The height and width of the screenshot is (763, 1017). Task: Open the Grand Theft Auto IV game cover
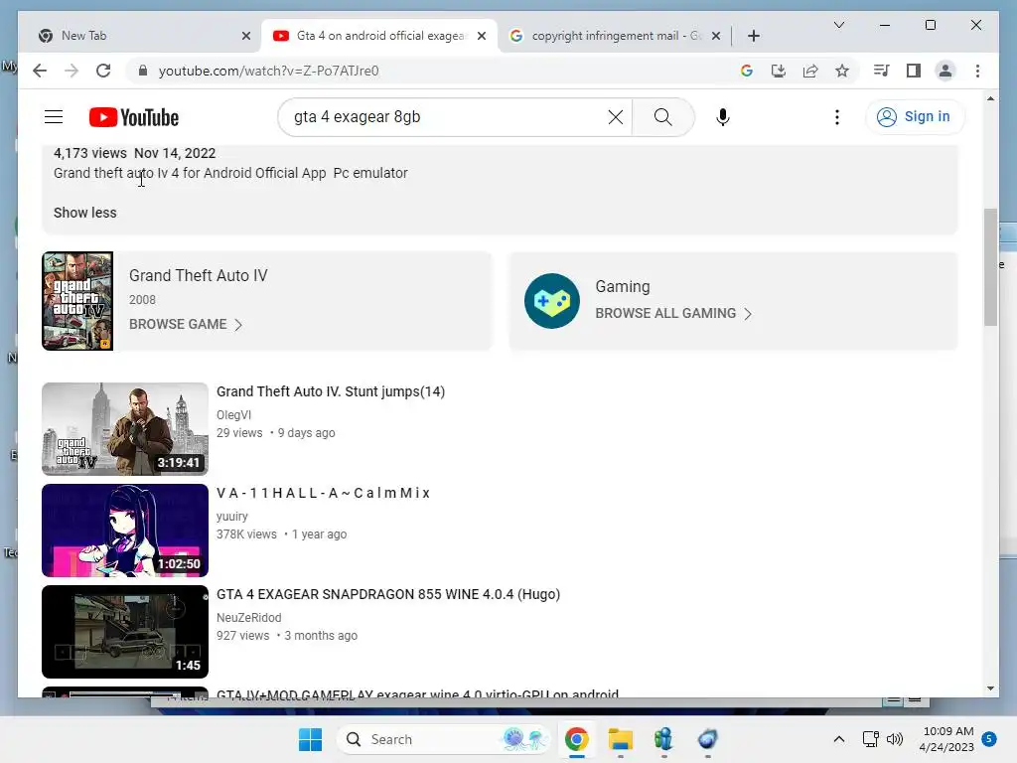[77, 301]
